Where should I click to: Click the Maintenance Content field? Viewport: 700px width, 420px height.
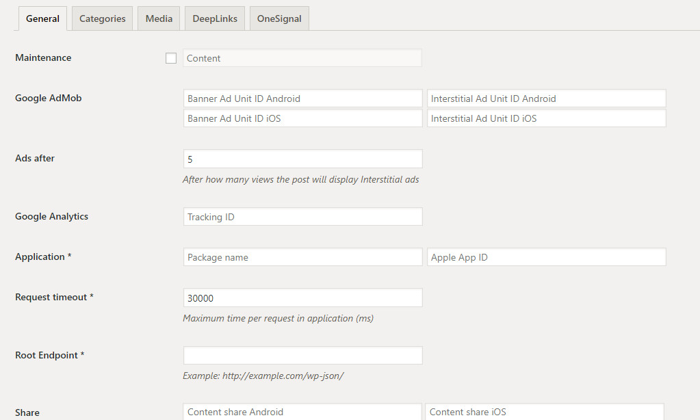(302, 58)
